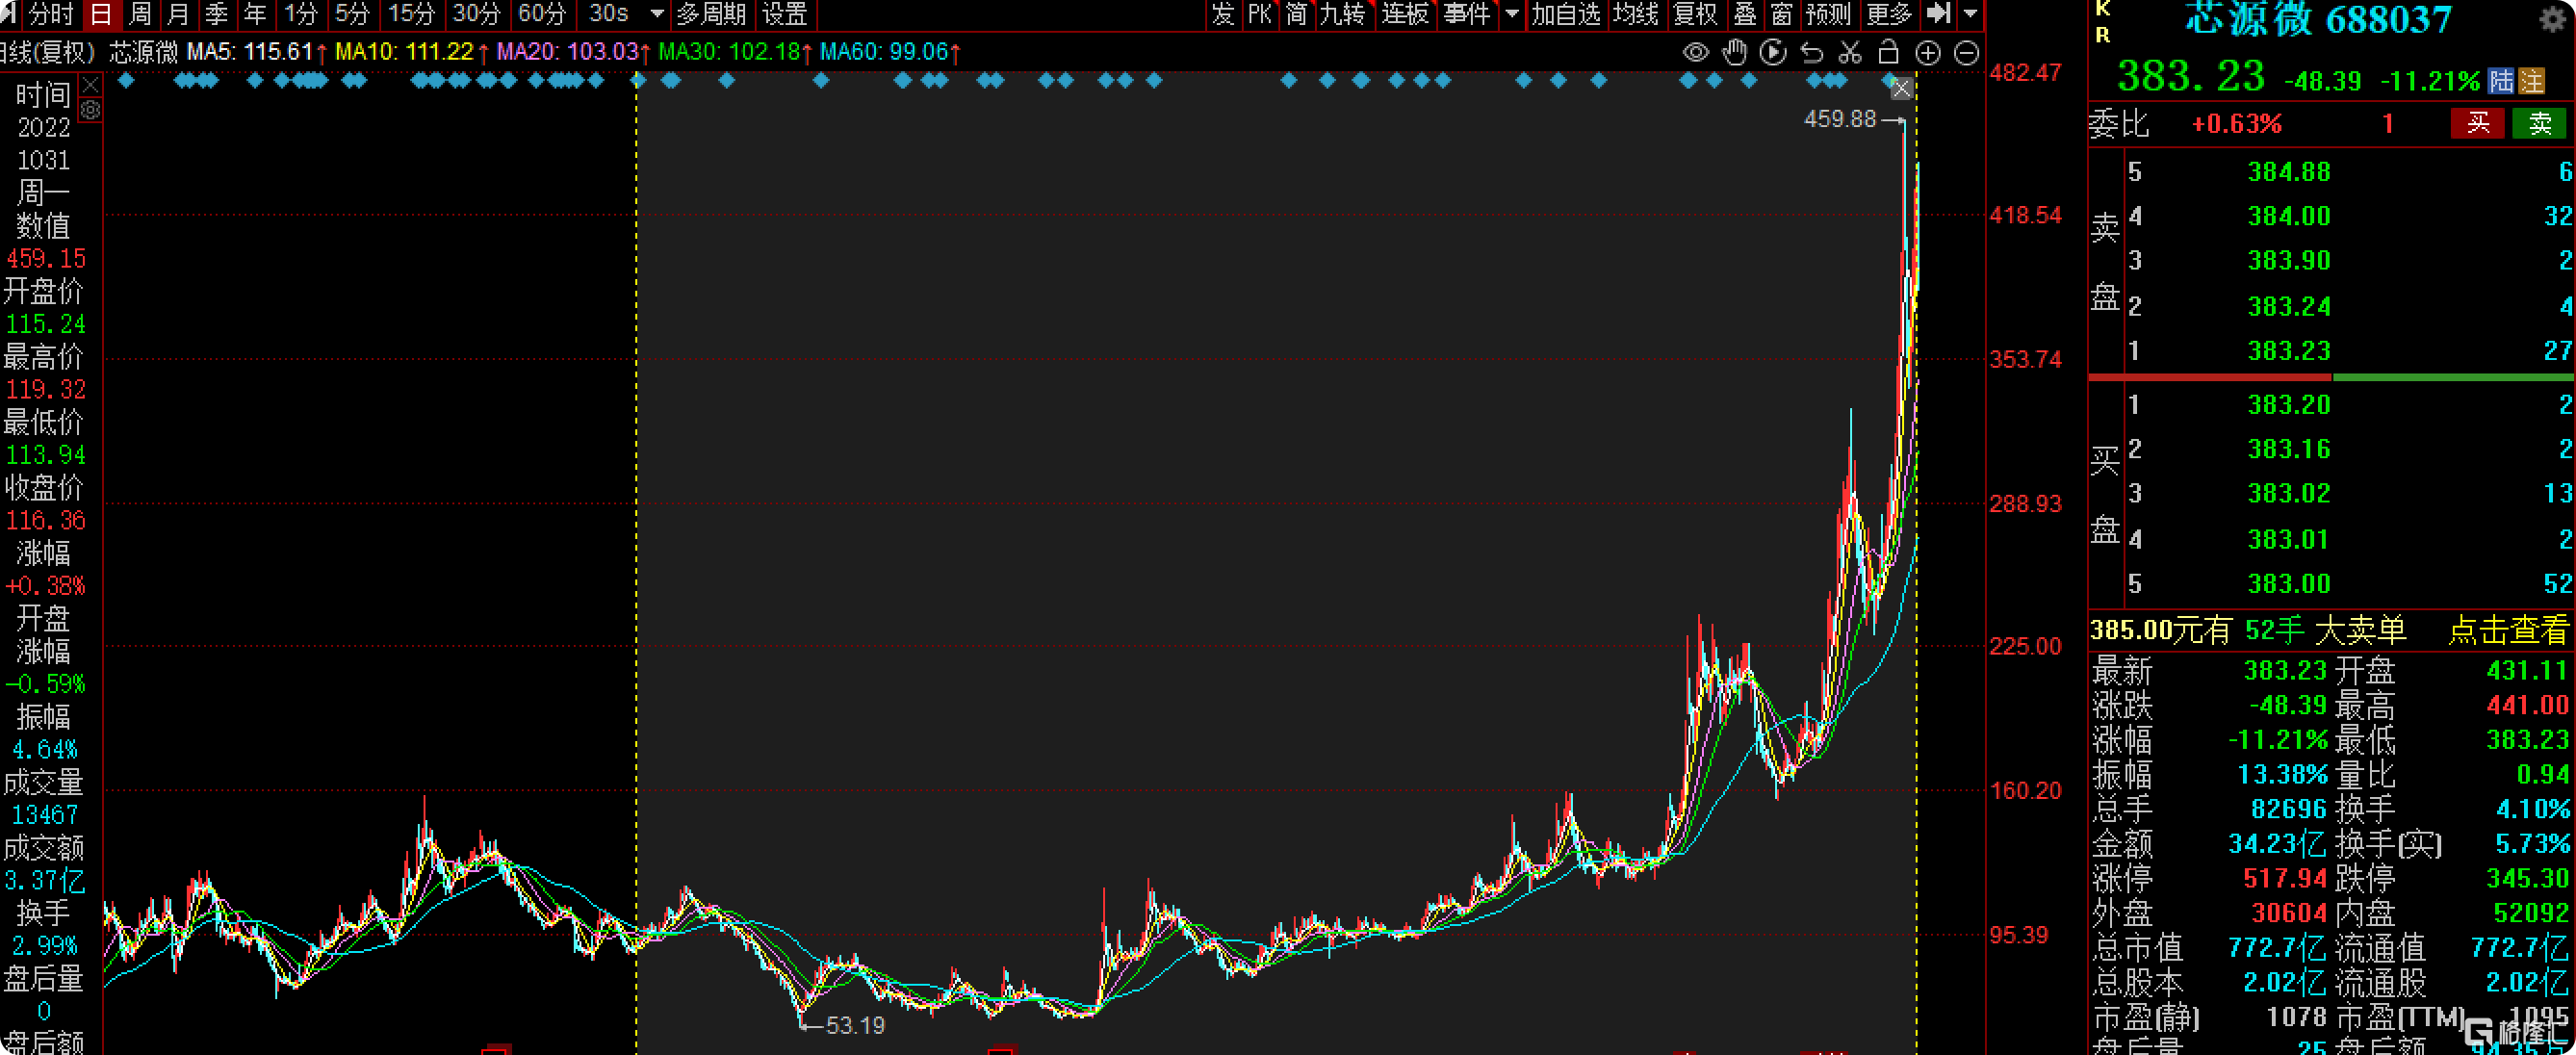Screen dimensions: 2576x1055
Task: Click the 459.88 high price label
Action: [x=1839, y=119]
